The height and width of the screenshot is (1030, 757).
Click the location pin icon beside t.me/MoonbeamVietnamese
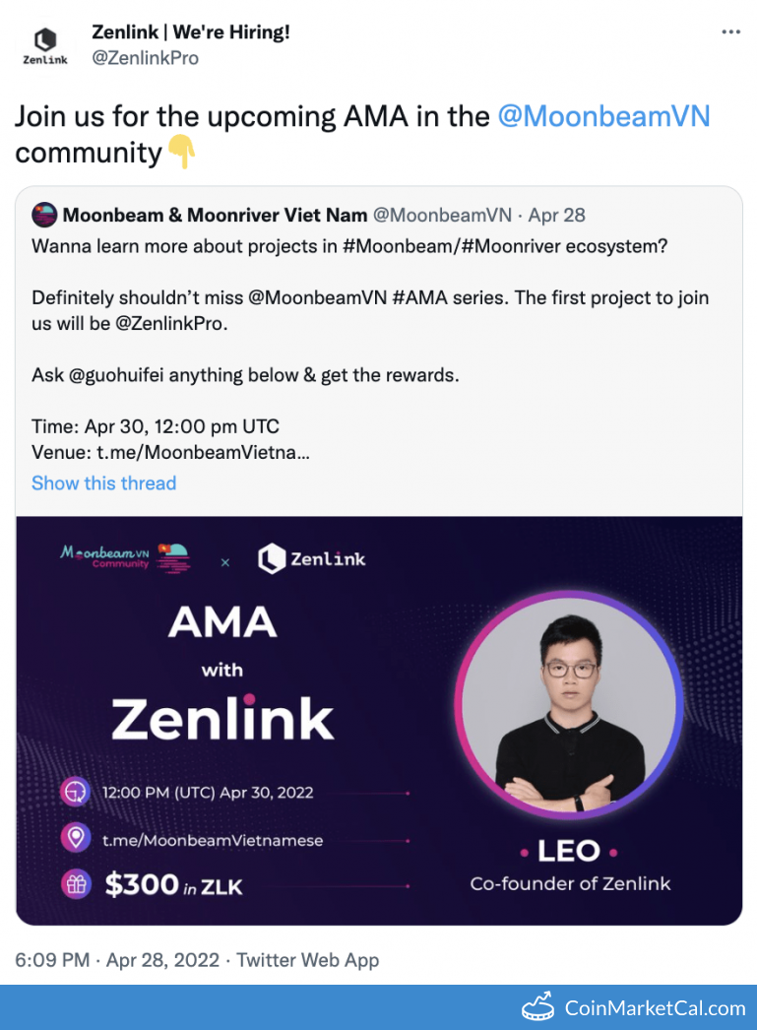coord(76,839)
